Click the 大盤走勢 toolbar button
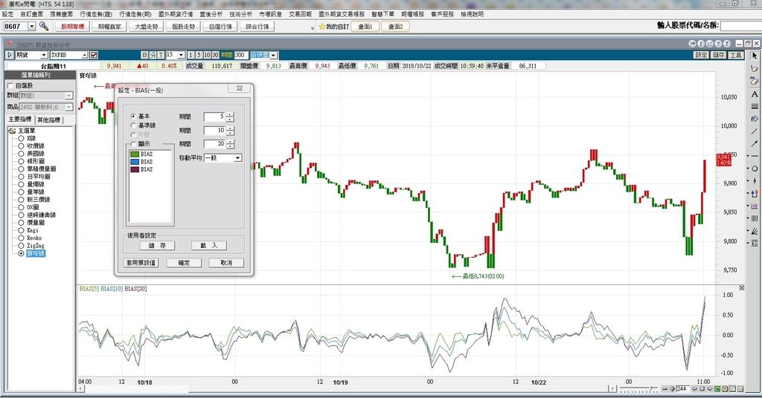 tap(147, 27)
